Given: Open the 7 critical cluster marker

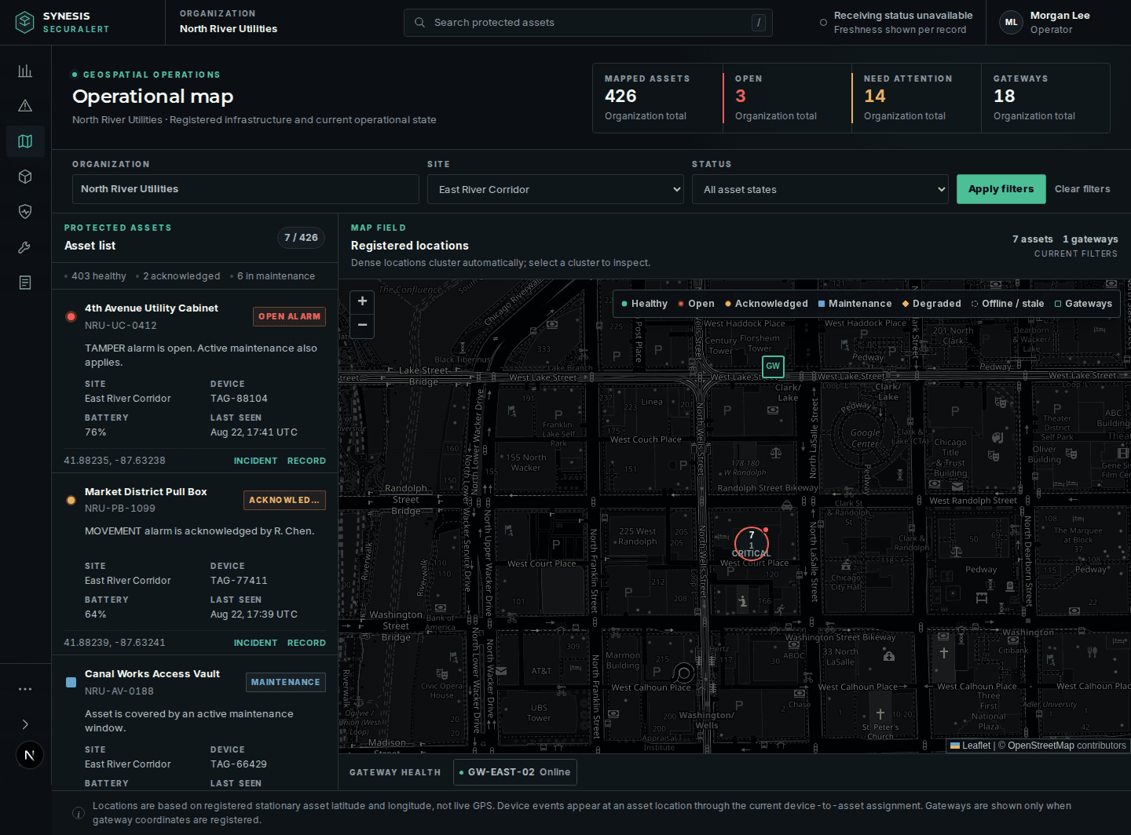Looking at the screenshot, I should 752,543.
